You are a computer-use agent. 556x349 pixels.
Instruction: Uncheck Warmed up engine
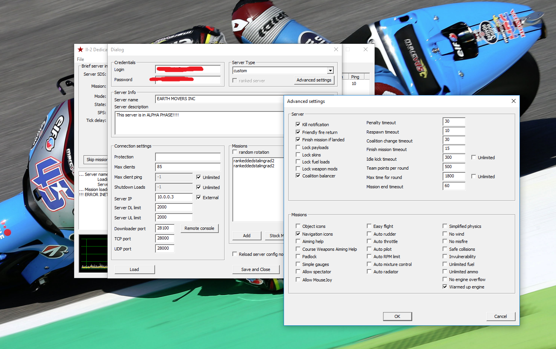point(445,286)
